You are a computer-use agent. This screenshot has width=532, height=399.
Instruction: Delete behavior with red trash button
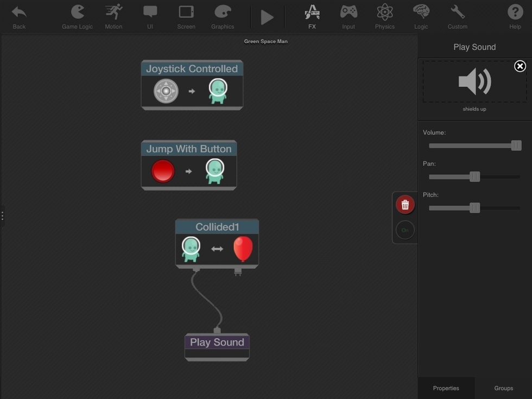405,205
